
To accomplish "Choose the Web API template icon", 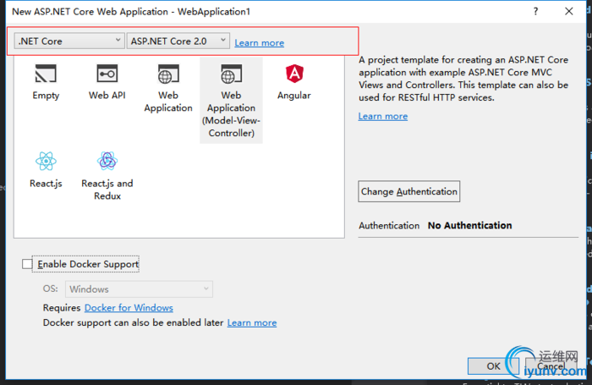I will 107,74.
